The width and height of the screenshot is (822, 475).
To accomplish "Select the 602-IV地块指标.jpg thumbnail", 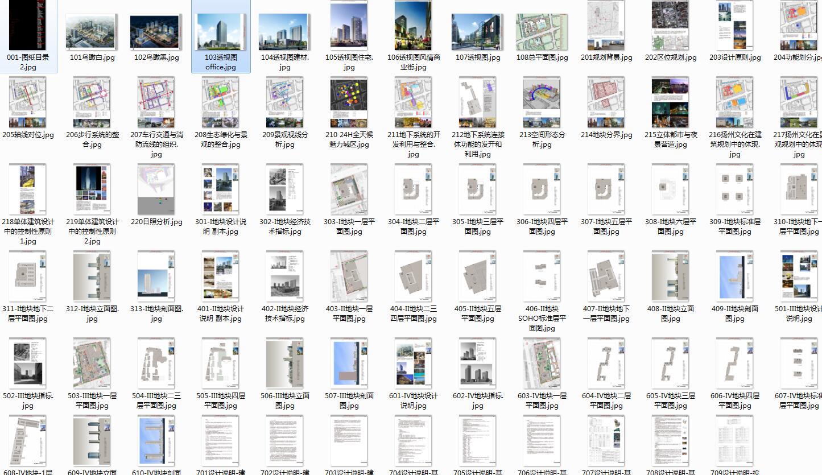I will click(478, 364).
